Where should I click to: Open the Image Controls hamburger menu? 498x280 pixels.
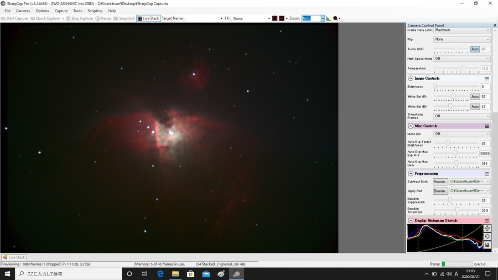[487, 79]
